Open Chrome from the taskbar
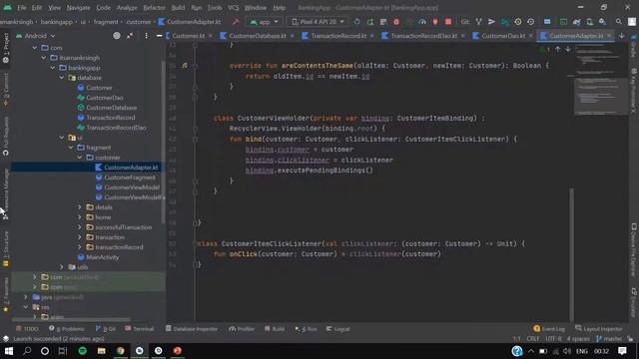This screenshot has width=639, height=359. click(120, 351)
